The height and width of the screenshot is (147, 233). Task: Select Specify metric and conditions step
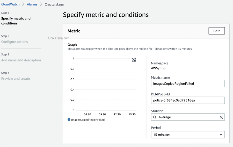16,21
